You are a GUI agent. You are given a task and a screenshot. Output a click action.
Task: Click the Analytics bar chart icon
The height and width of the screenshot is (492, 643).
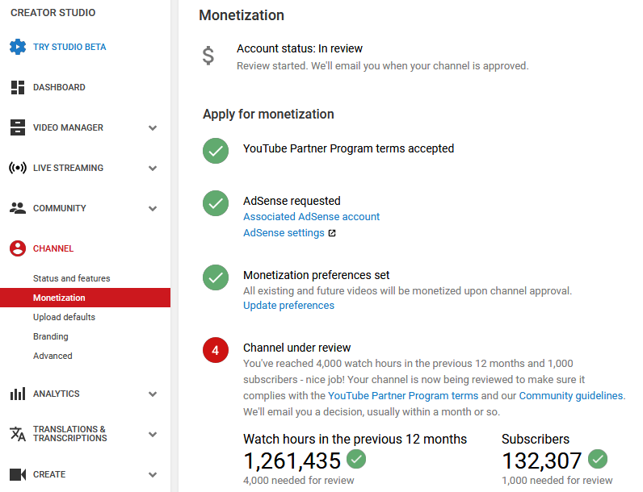click(x=18, y=394)
